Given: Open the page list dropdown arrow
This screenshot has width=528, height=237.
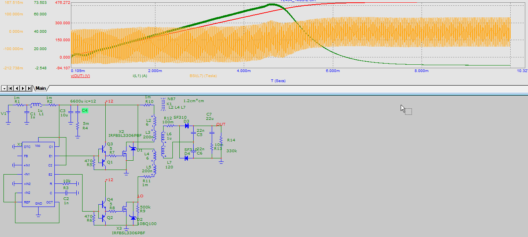Looking at the screenshot, I should click(x=3, y=88).
